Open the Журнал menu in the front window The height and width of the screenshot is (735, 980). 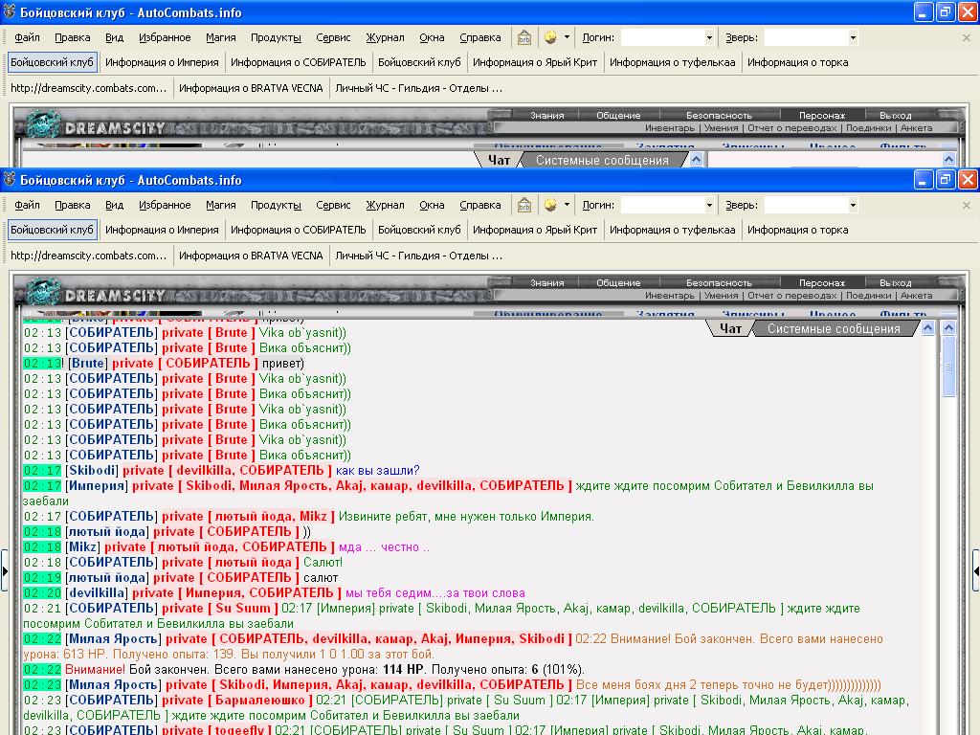point(385,205)
